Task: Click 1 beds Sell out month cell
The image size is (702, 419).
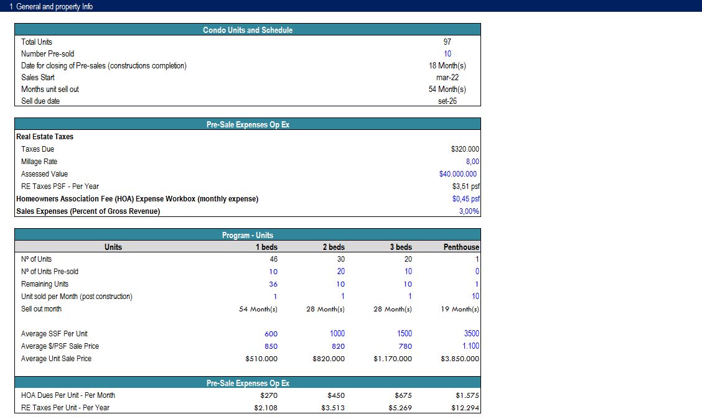Action: click(258, 309)
